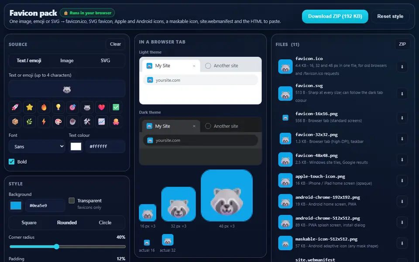Pick the rocket emoji preset
Image resolution: width=419 pixels, height=262 pixels.
15,107
